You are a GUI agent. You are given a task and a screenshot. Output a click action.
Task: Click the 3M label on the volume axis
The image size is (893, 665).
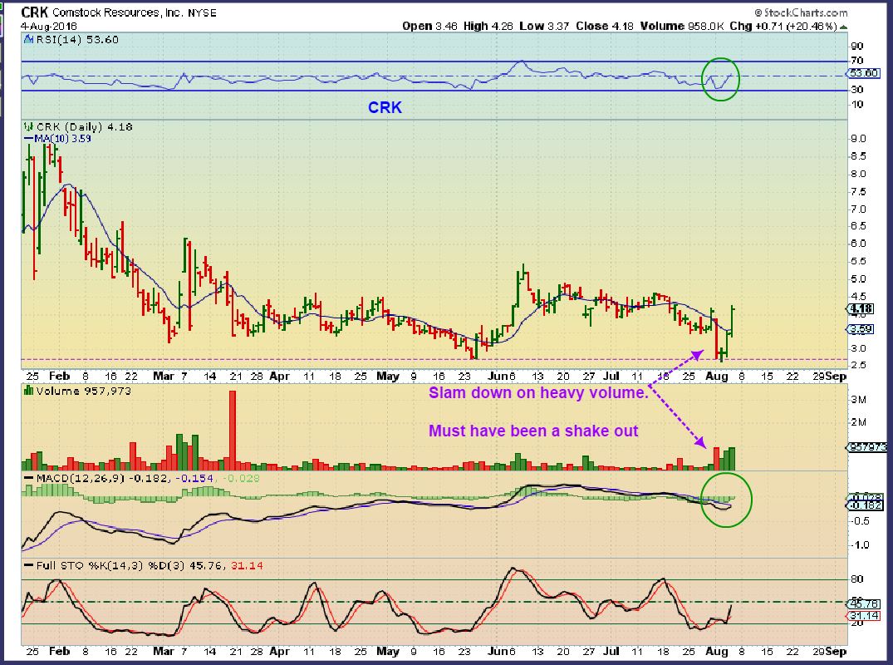coord(859,400)
